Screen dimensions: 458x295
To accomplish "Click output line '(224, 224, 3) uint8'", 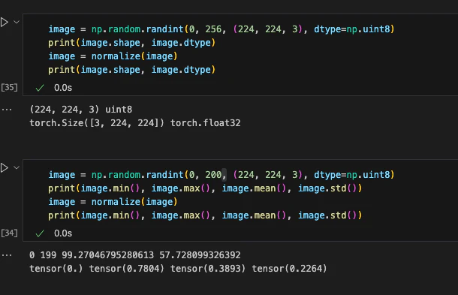I will point(81,110).
